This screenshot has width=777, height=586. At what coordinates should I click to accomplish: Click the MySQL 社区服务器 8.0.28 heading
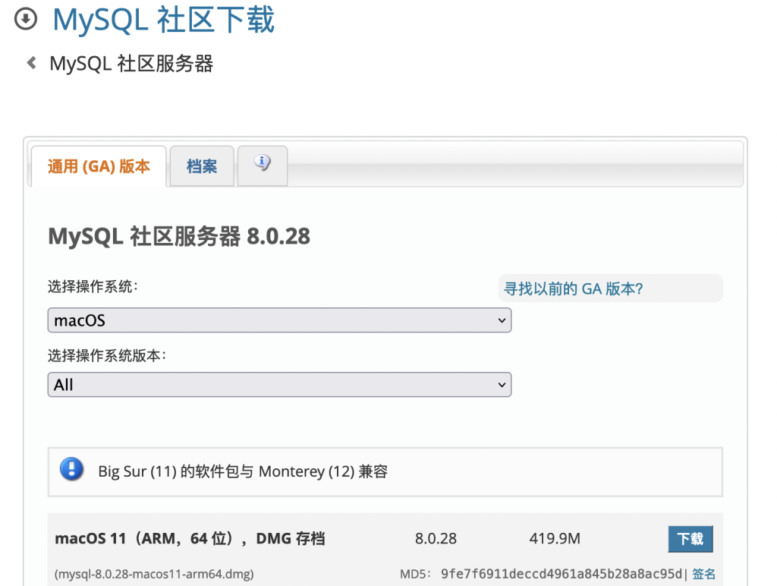coord(179,236)
